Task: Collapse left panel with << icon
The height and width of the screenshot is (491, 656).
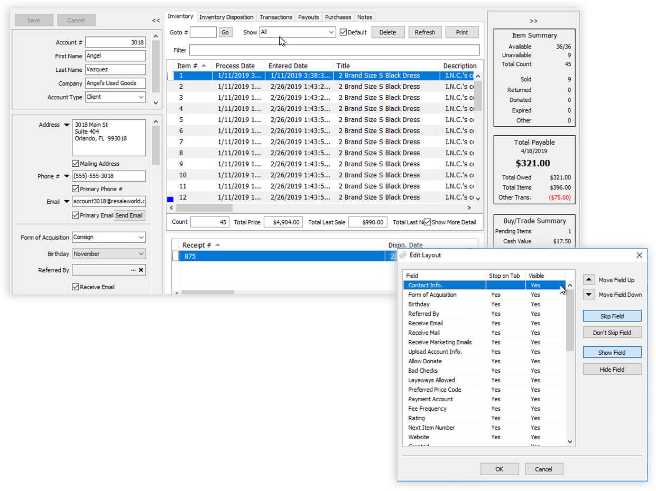Action: [155, 21]
